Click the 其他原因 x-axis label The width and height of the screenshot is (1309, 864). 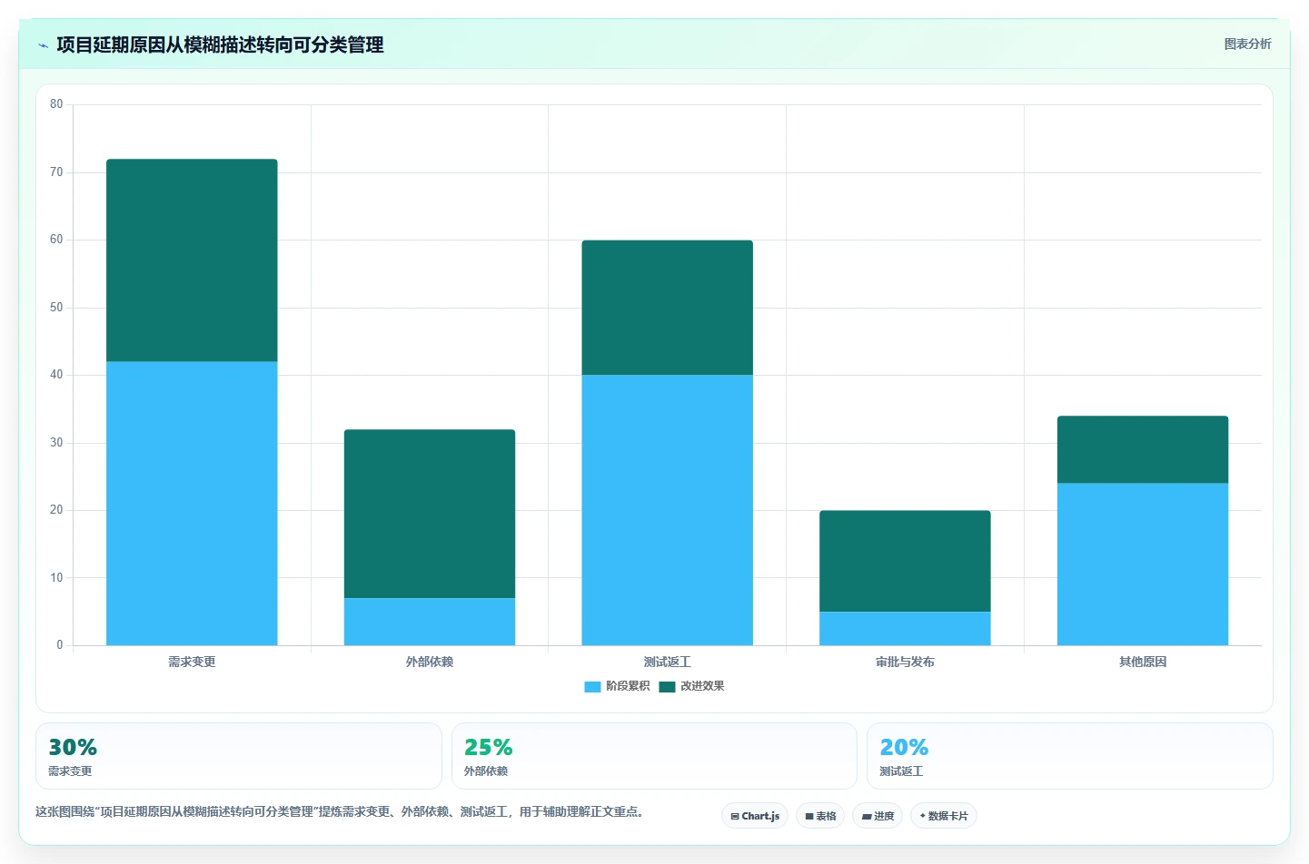1143,662
